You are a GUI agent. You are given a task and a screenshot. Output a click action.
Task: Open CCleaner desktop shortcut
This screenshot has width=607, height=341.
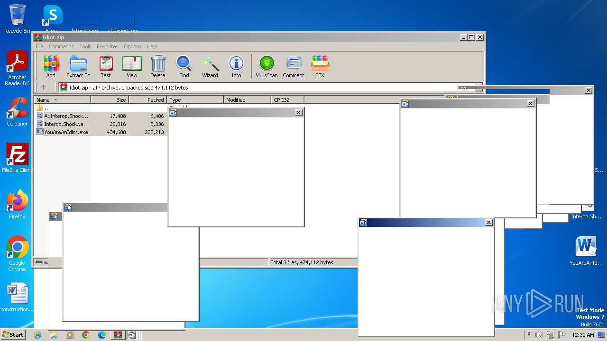(17, 112)
